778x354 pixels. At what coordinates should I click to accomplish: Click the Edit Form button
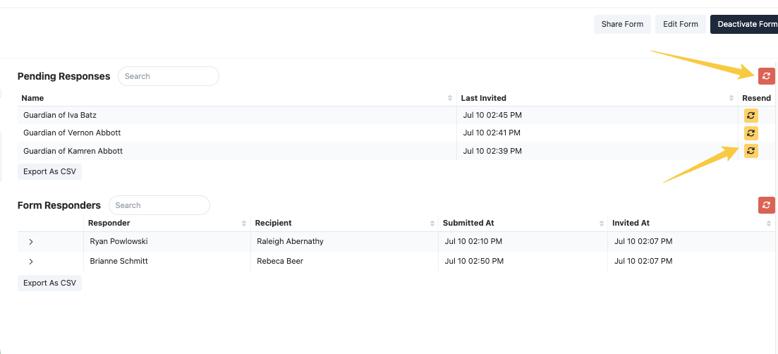680,24
